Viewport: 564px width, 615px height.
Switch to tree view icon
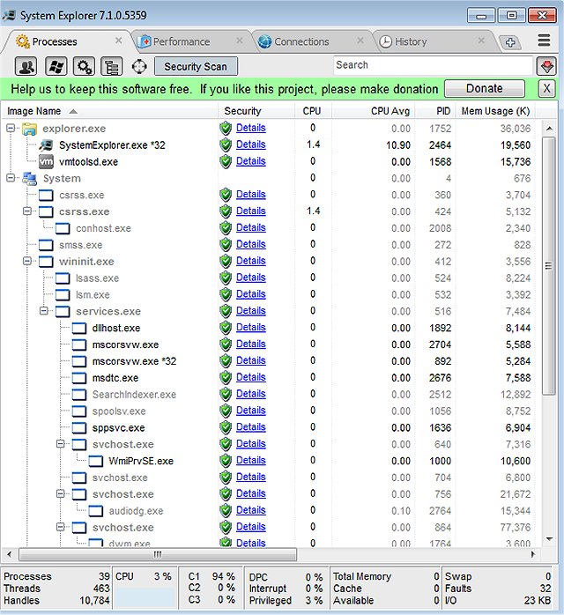(x=111, y=66)
